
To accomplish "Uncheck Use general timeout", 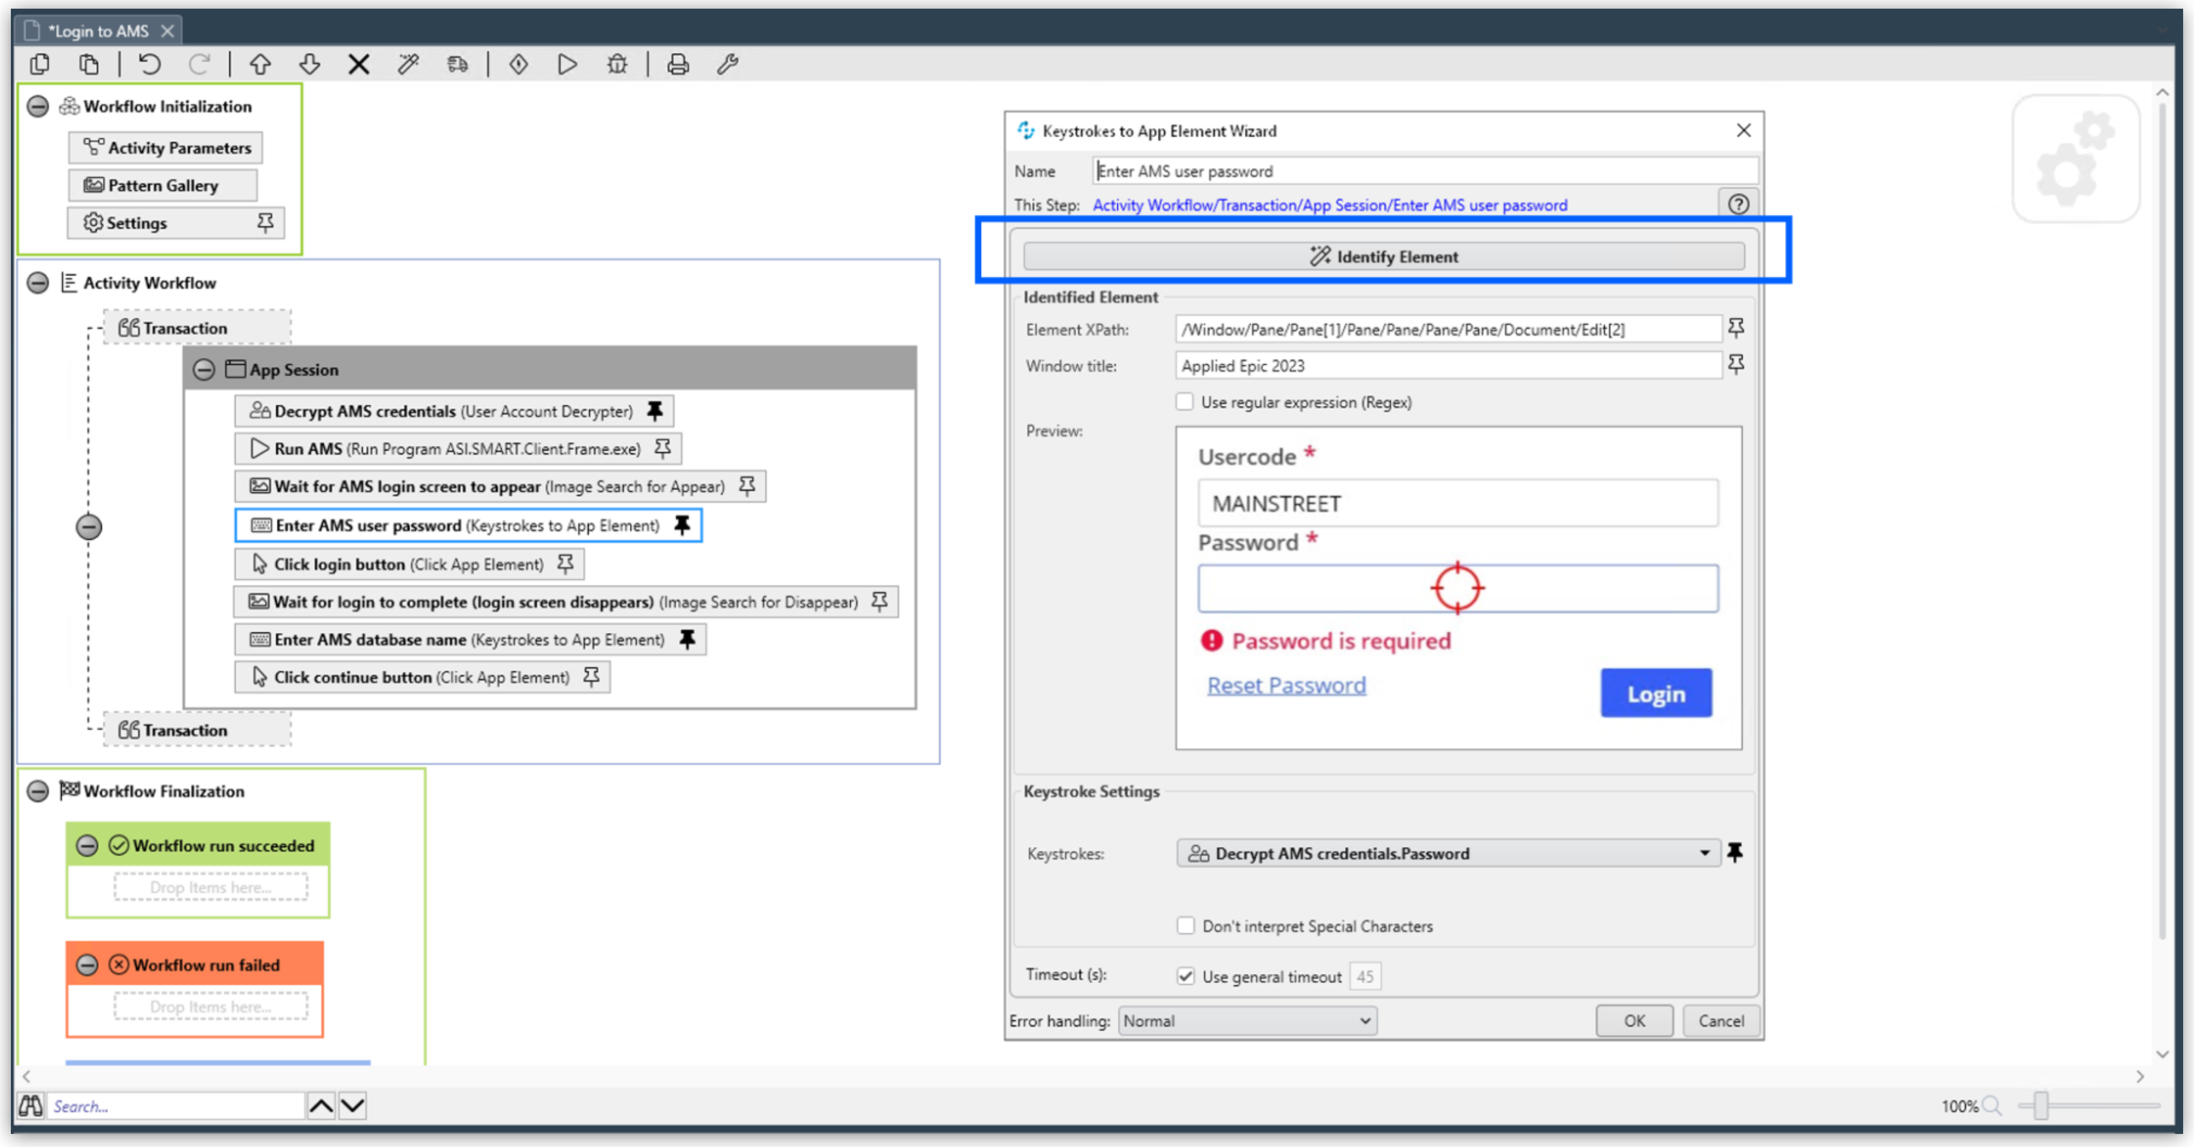I will [1186, 976].
